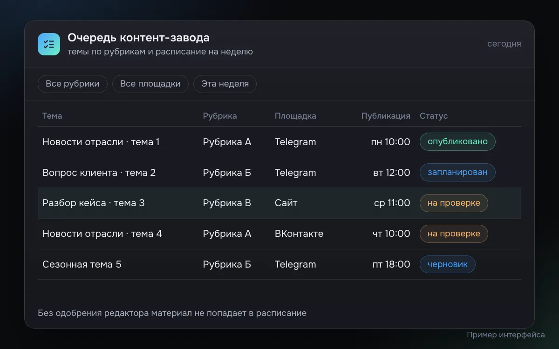Click the "черновик" status badge
This screenshot has height=349, width=559.
point(448,264)
